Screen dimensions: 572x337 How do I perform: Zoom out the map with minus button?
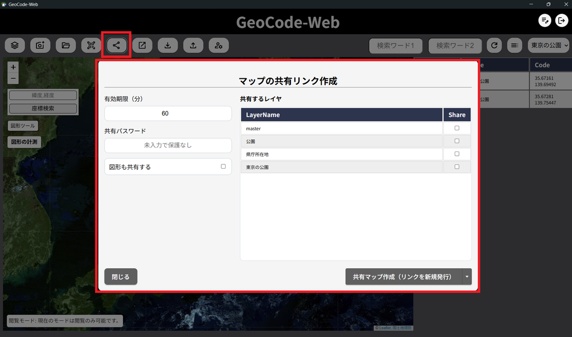click(13, 78)
